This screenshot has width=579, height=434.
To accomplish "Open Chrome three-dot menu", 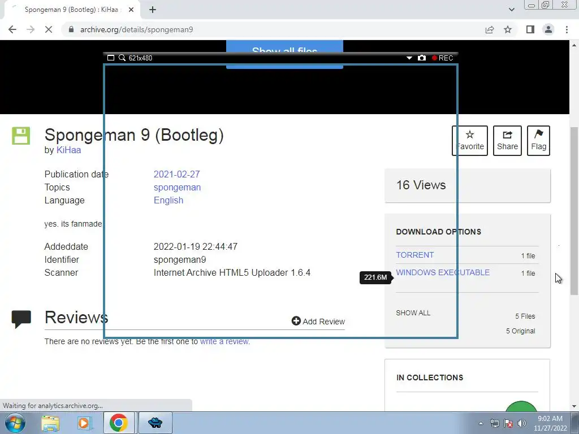I will coord(567,29).
